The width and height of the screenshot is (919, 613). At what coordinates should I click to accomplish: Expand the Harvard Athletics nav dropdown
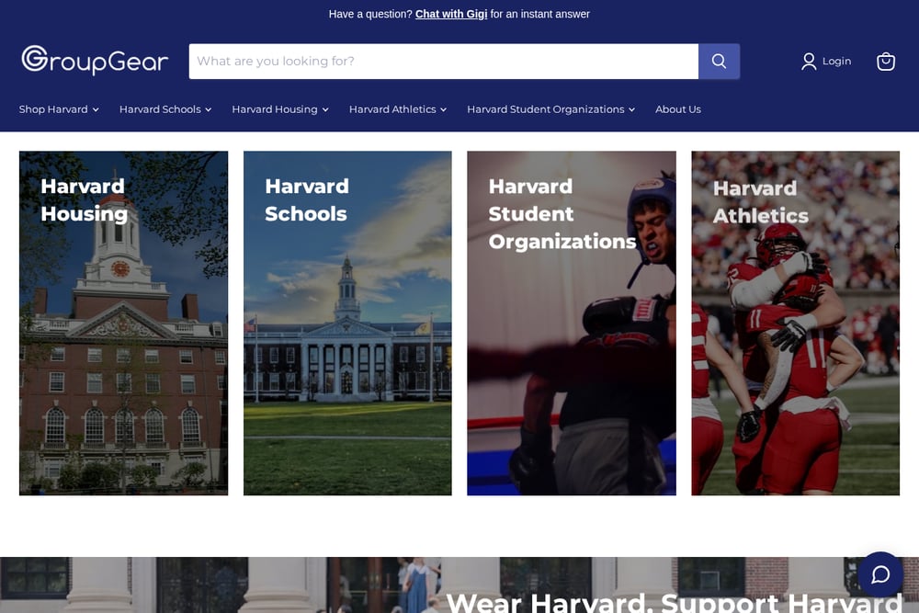click(x=398, y=109)
